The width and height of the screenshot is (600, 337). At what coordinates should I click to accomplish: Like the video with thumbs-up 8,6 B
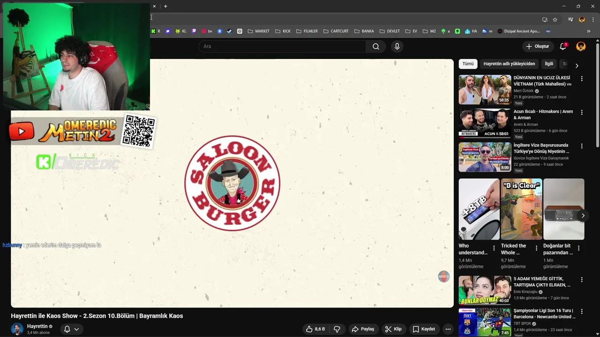315,329
